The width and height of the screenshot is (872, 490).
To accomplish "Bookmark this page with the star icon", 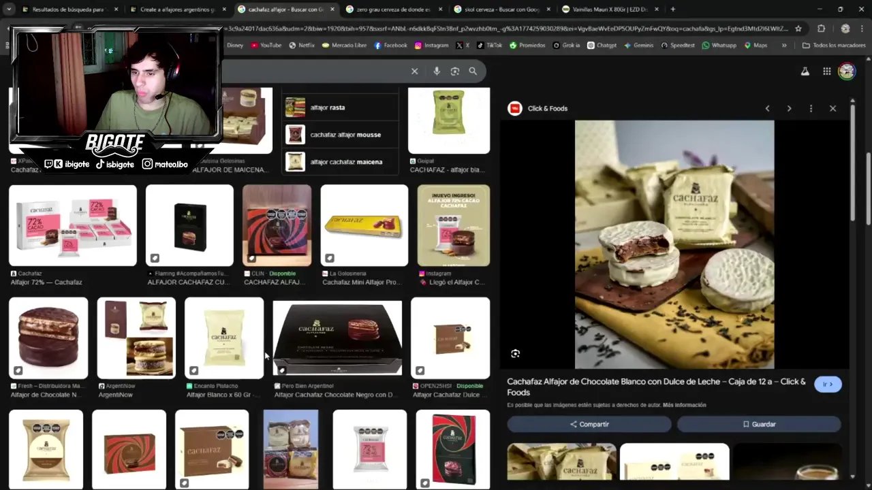I will (x=798, y=29).
